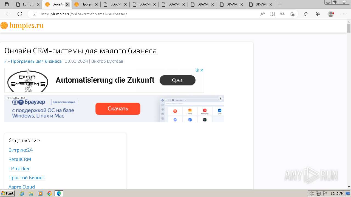
Task: Click the Windows Start button
Action: [x=7, y=193]
